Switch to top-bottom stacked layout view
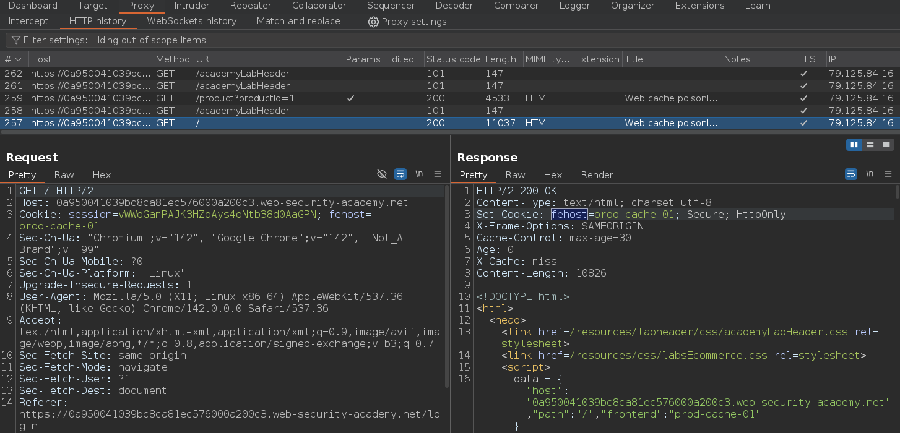Image resolution: width=900 pixels, height=433 pixels. pos(870,145)
